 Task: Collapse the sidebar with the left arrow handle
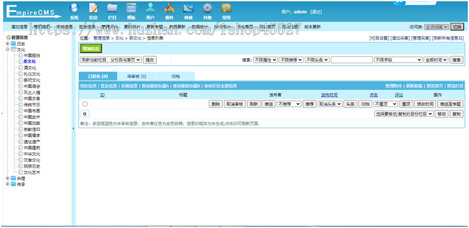click(x=74, y=128)
